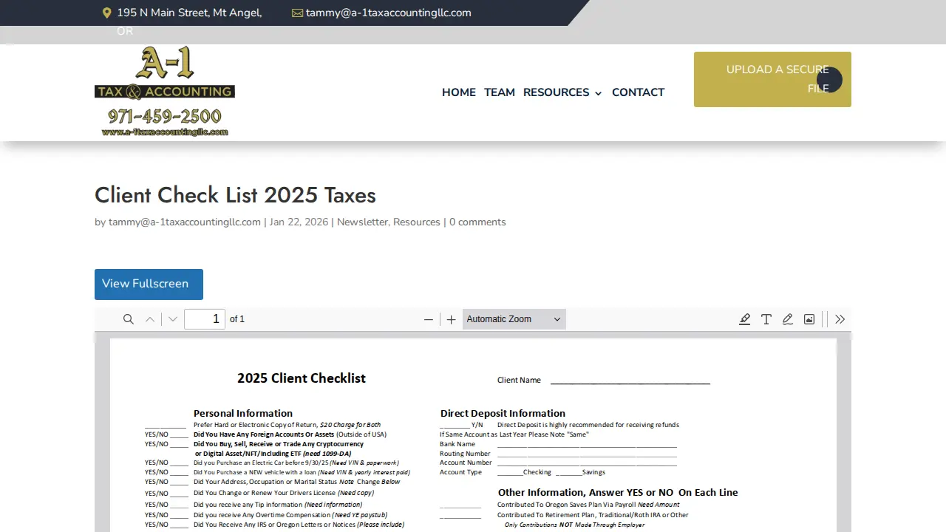Screen dimensions: 946x532
Task: Click the 2025 Client Checklist PDF title
Action: click(302, 378)
